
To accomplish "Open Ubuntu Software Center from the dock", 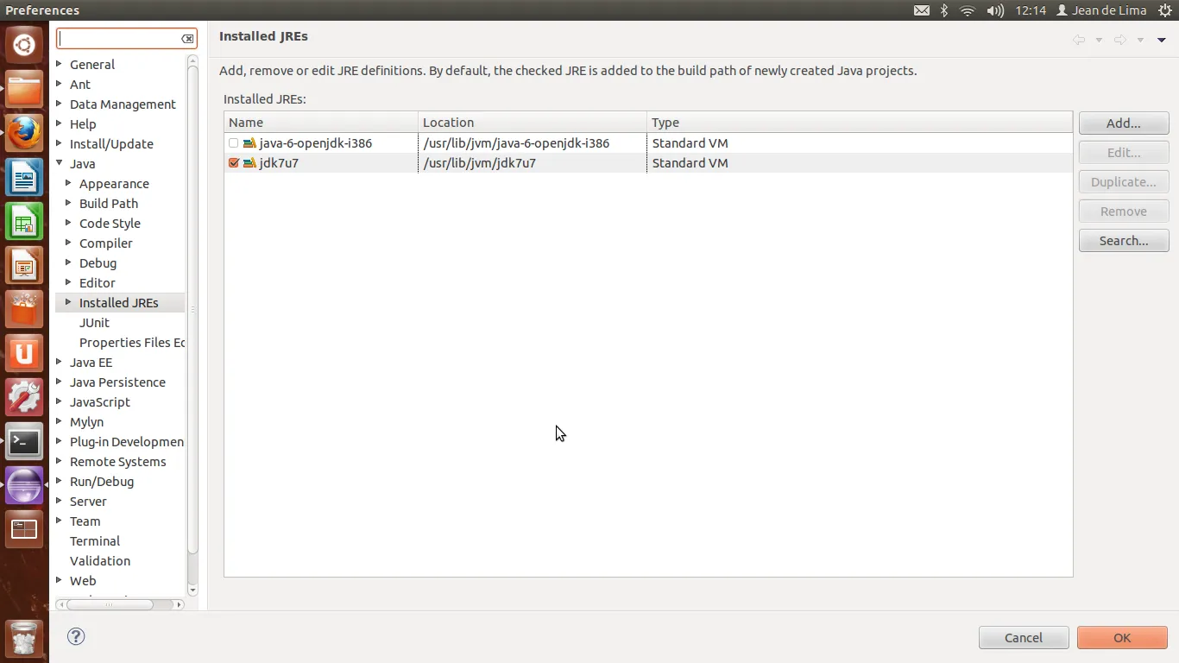I will pos(24,311).
